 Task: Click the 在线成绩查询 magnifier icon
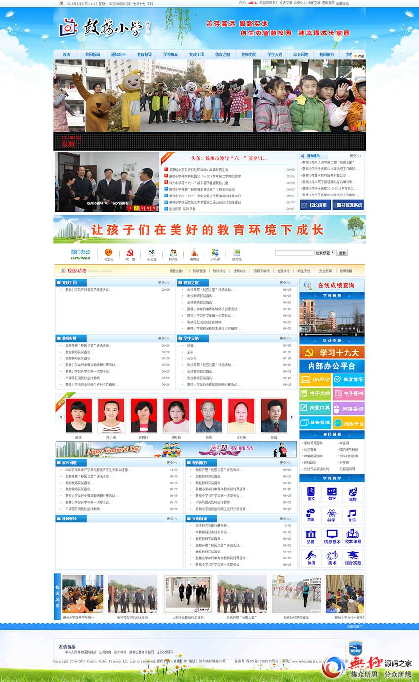point(308,285)
